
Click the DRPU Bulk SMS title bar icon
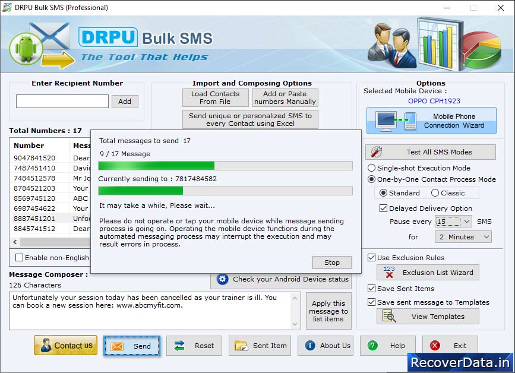click(7, 7)
